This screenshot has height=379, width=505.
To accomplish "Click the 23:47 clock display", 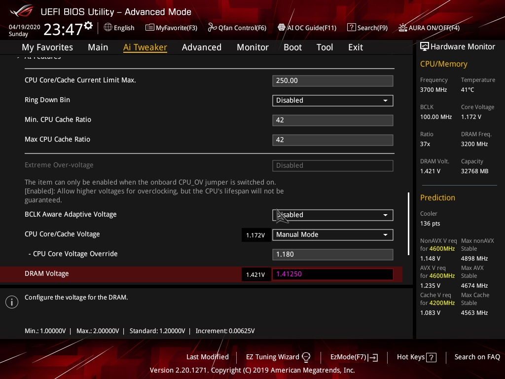I will point(63,30).
